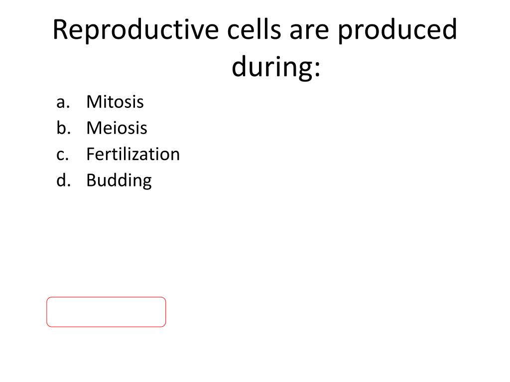Image resolution: width=510 pixels, height=382 pixels.
Task: Click the list marker letter d.
Action: tap(63, 180)
